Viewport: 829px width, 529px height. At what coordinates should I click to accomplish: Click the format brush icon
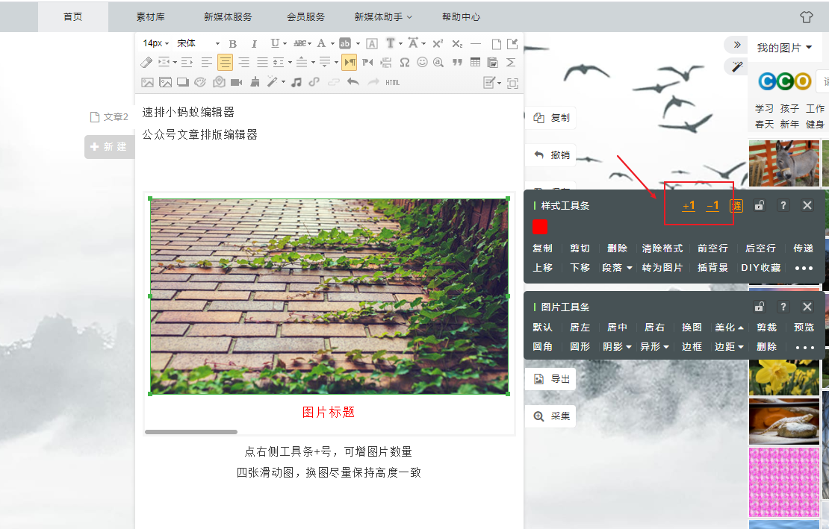(x=255, y=82)
